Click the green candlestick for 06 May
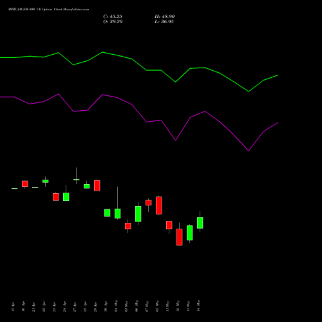This screenshot has height=322, width=322. (x=138, y=214)
